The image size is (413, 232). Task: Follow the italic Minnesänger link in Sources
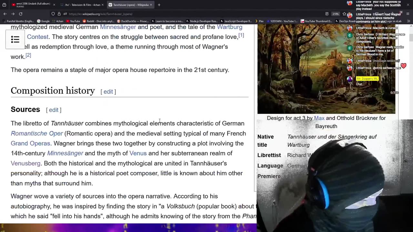pyautogui.click(x=65, y=153)
